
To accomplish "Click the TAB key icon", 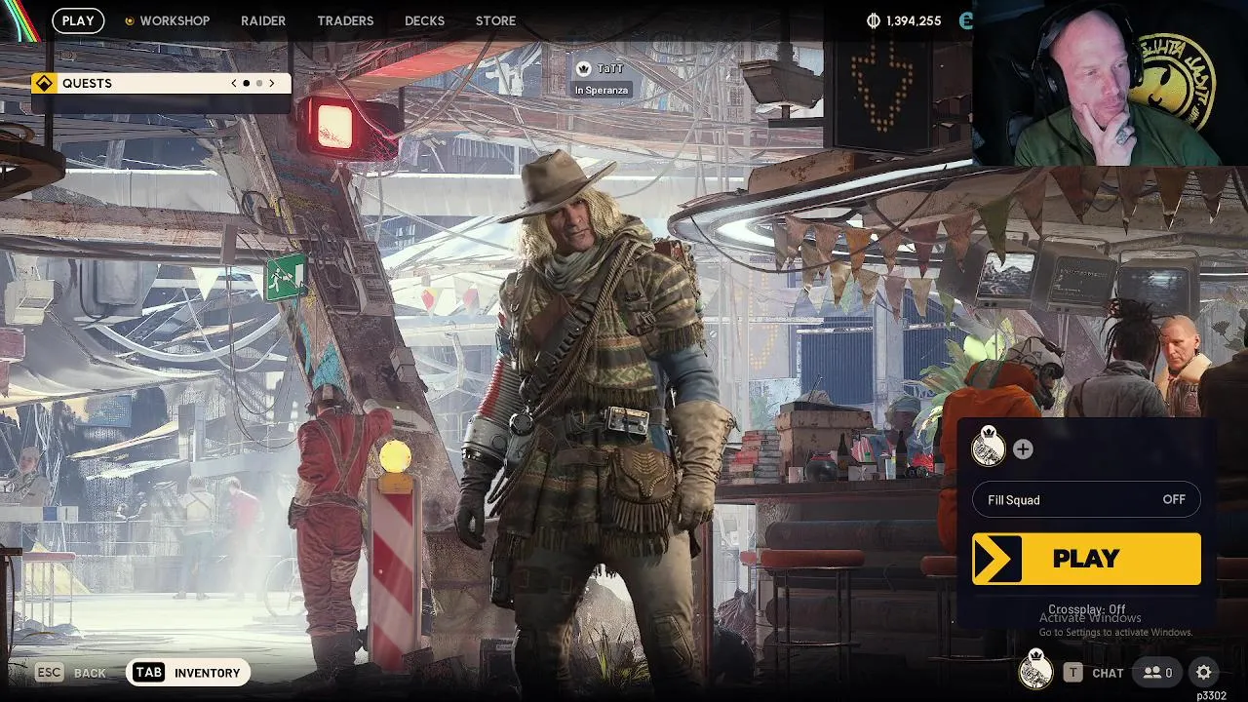I will (x=149, y=672).
